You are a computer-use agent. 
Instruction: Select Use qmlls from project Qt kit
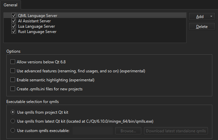pyautogui.click(x=13, y=112)
